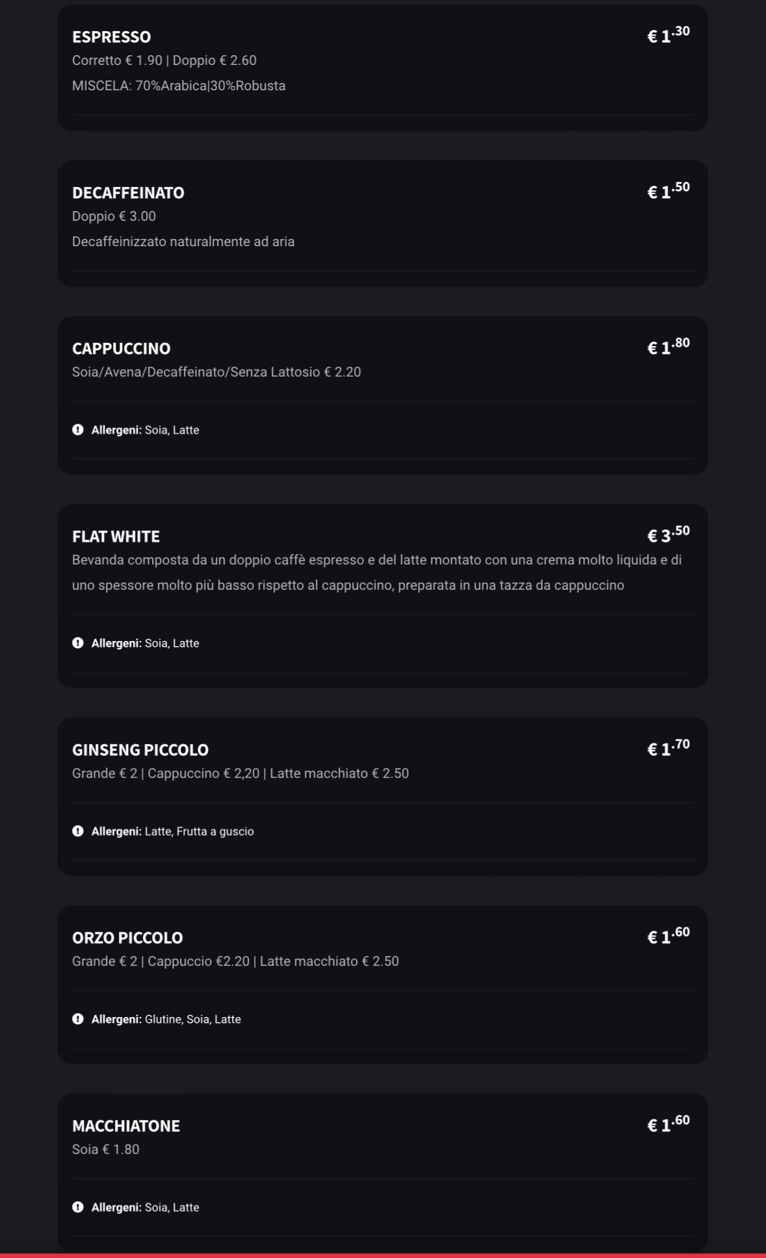Click the "Glutine, Soia, Latte" allergen text
Screen dimensions: 766x1258
click(x=192, y=1020)
